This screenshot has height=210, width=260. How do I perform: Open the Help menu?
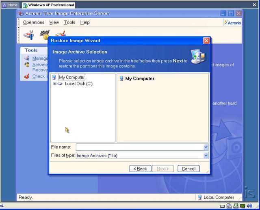(85, 22)
